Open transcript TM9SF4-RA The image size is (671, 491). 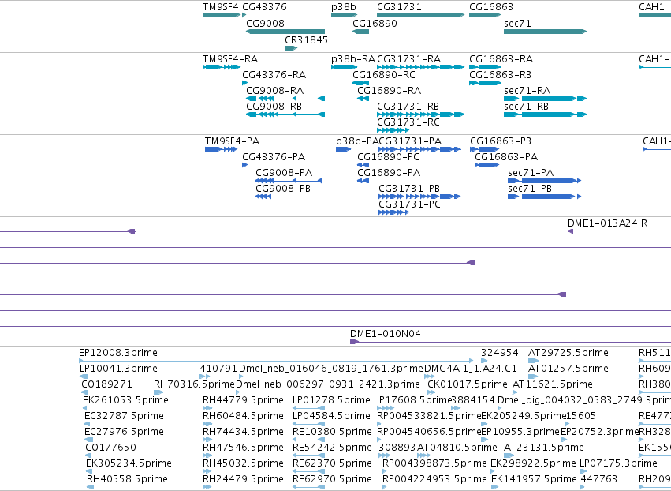tap(222, 67)
